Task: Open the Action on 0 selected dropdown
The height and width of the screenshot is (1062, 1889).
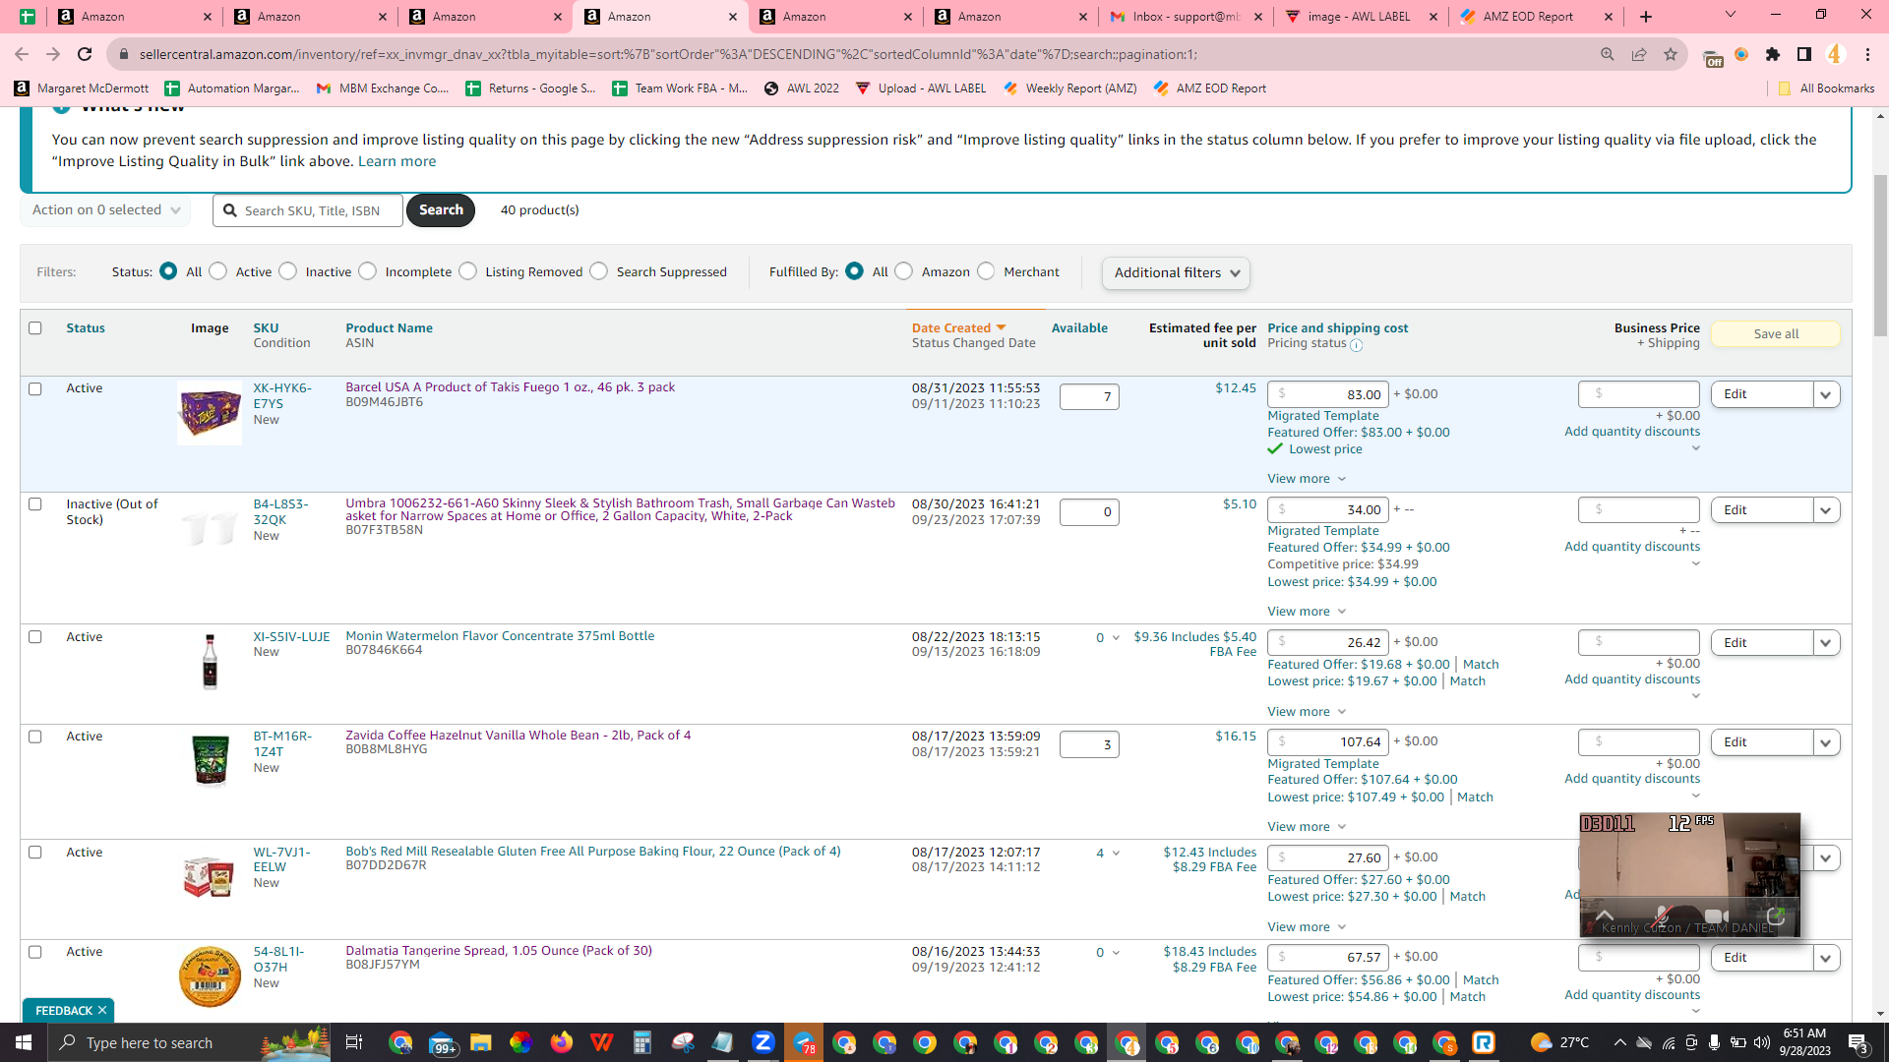Action: [106, 210]
